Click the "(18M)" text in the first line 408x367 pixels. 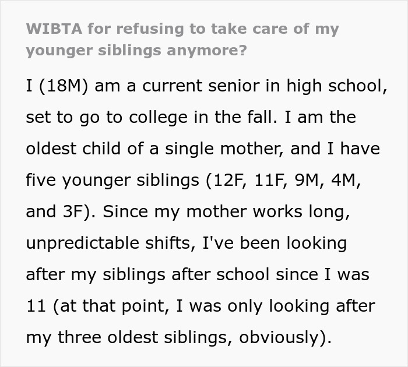pos(64,86)
